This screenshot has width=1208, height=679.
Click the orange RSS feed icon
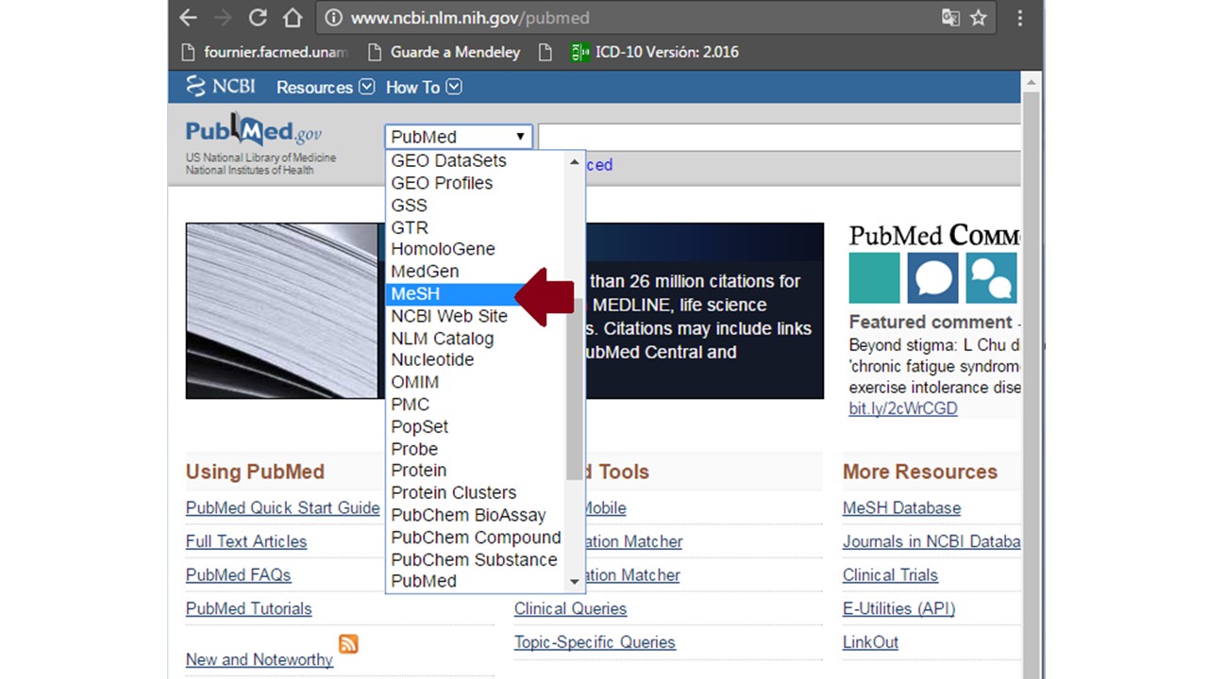[349, 644]
